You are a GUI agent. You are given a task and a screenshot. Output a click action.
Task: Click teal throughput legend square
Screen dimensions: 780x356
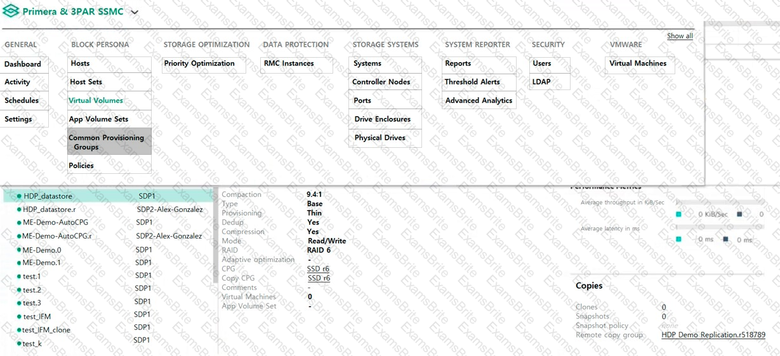coord(678,214)
